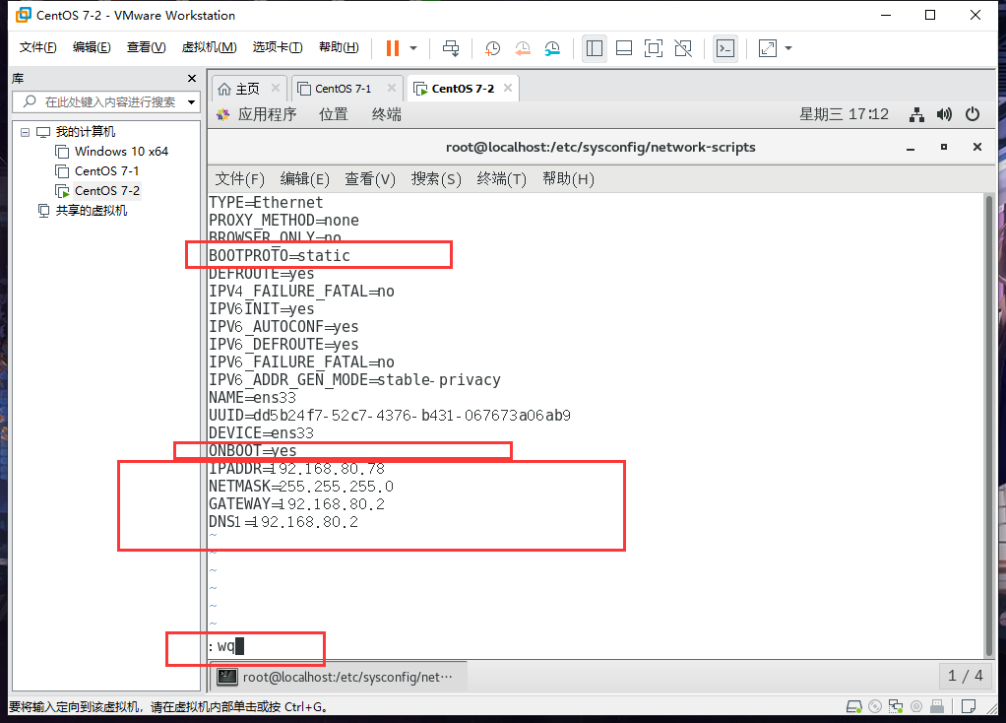Open the GNOME 位置 menu
This screenshot has width=1006, height=723.
(x=334, y=114)
